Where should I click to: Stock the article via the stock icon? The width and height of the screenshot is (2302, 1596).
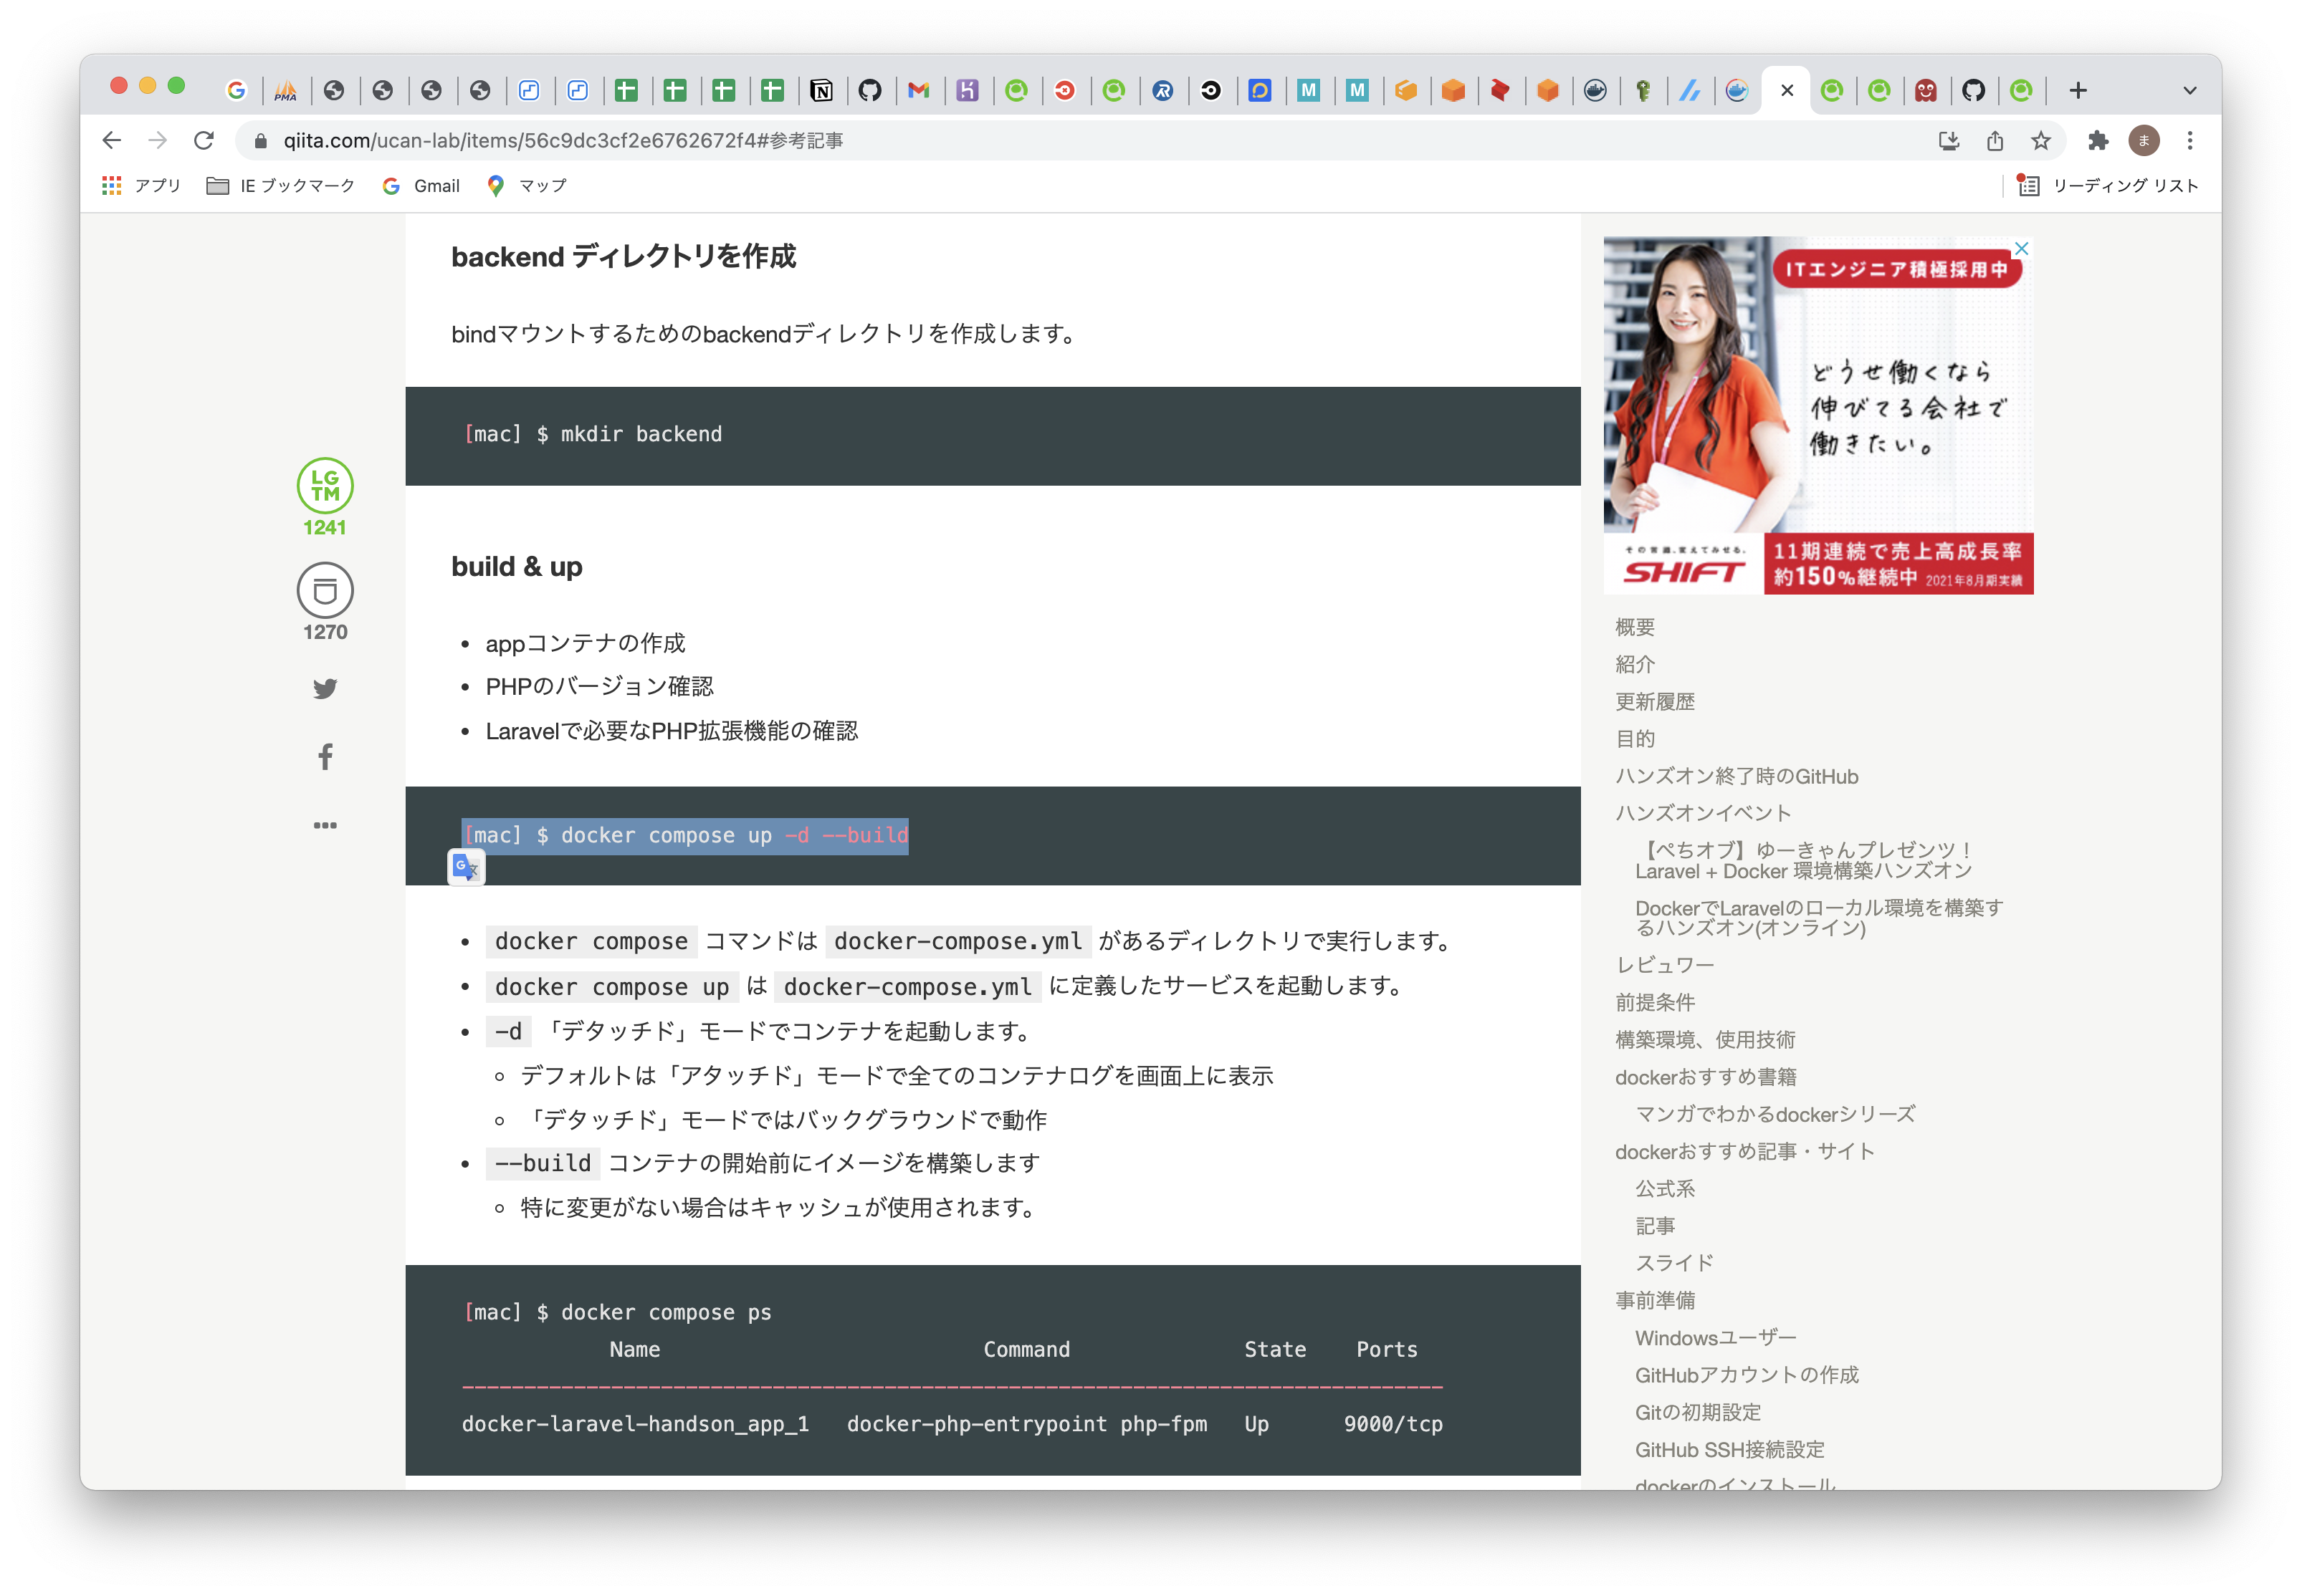(x=324, y=590)
